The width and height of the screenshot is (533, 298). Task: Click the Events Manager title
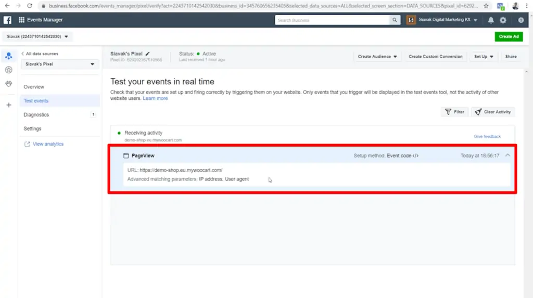point(45,20)
